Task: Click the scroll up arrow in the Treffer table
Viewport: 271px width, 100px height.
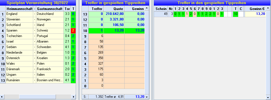Action: (x=147, y=8)
